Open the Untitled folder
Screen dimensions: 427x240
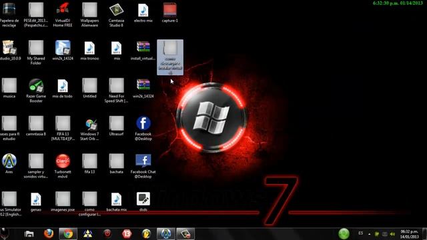tap(89, 89)
